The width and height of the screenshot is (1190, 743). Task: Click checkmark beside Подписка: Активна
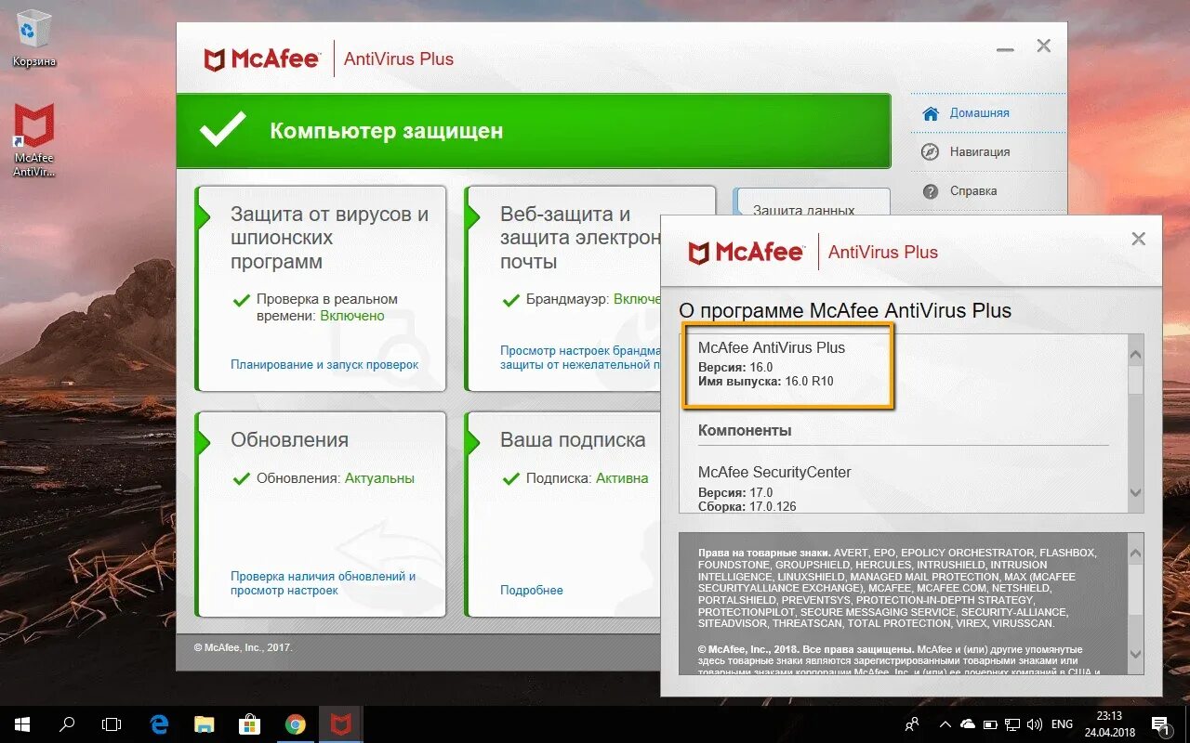[x=510, y=479]
